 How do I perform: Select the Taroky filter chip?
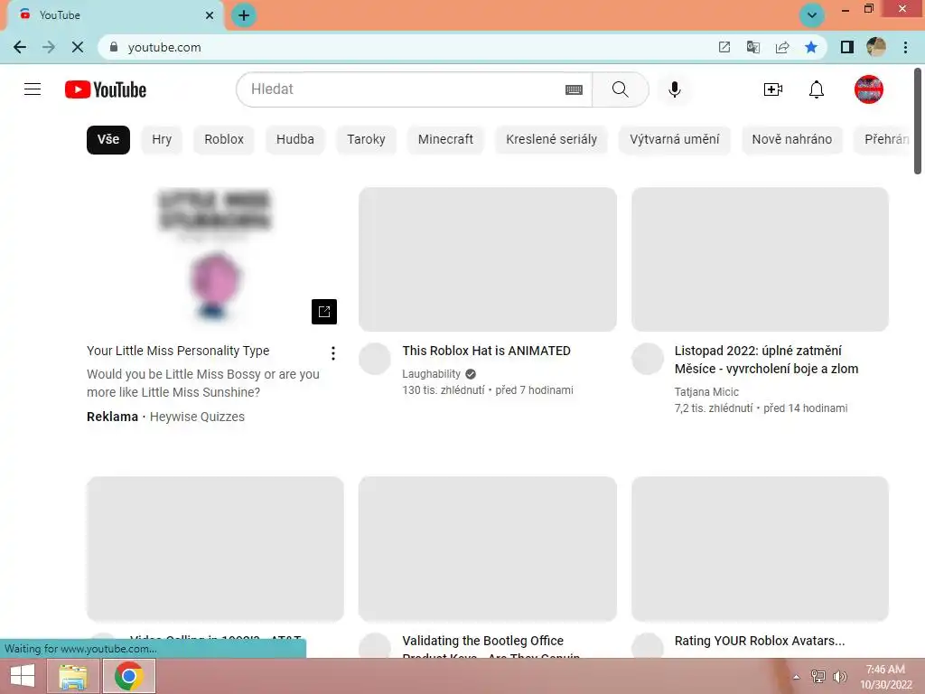[366, 140]
